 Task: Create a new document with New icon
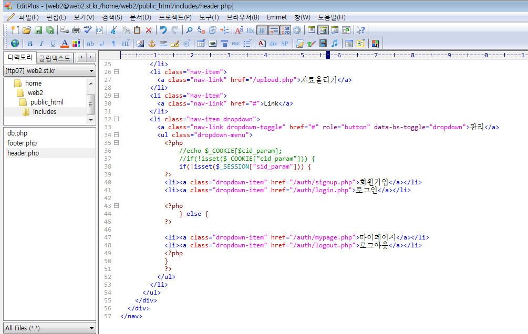(15, 30)
